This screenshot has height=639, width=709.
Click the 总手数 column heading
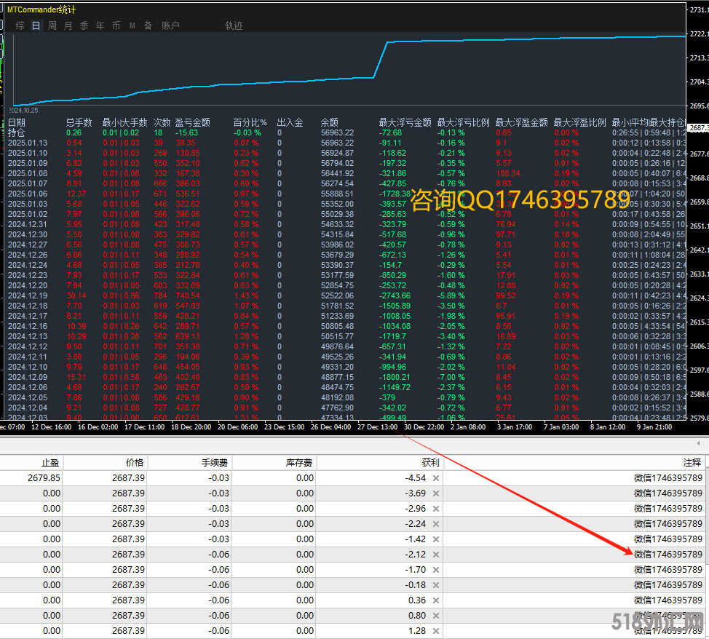coord(79,122)
